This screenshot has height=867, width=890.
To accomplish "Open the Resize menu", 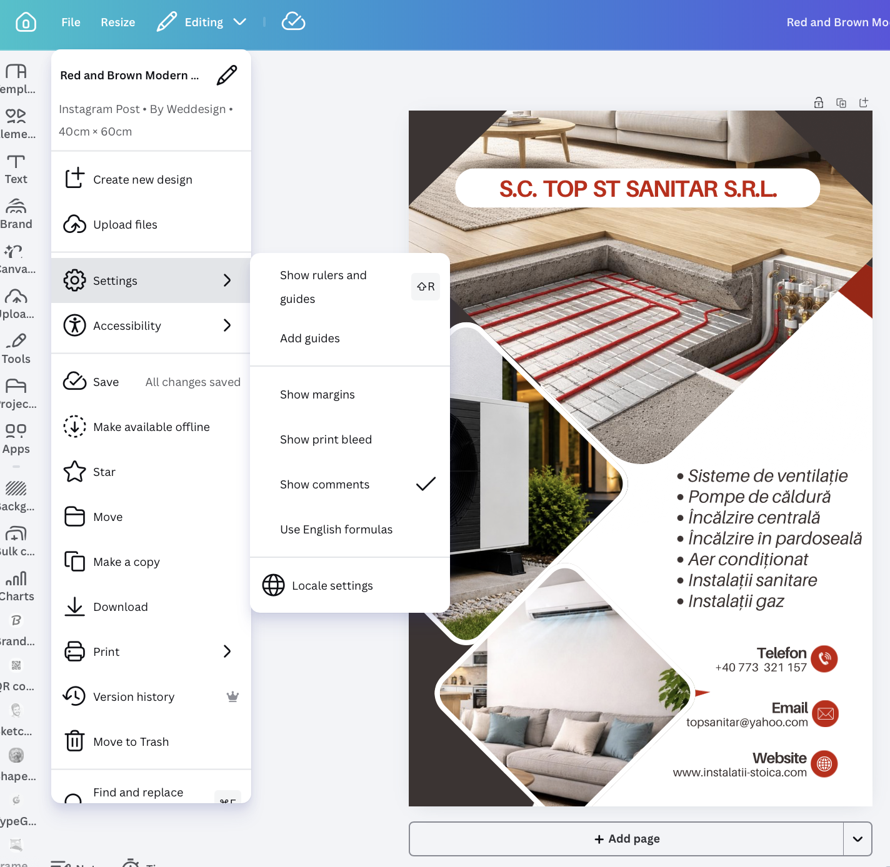I will [117, 22].
